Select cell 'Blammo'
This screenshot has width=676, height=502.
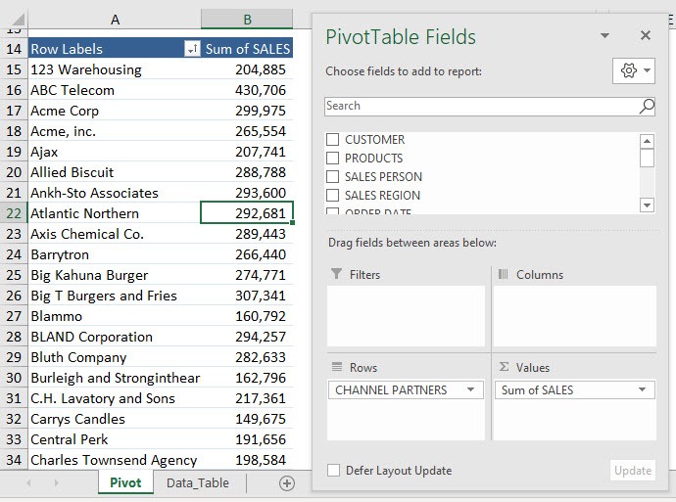tap(115, 316)
